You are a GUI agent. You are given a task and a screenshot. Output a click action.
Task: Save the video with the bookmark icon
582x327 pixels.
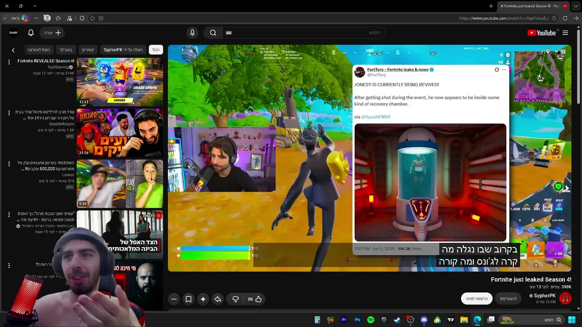[188, 299]
